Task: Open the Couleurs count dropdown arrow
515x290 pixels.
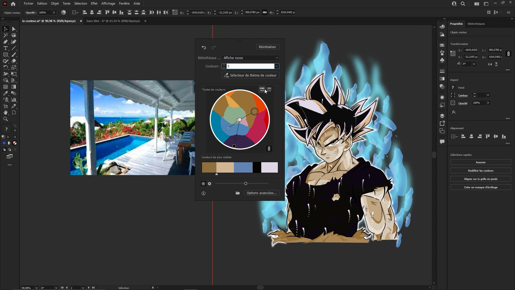Action: pyautogui.click(x=277, y=66)
